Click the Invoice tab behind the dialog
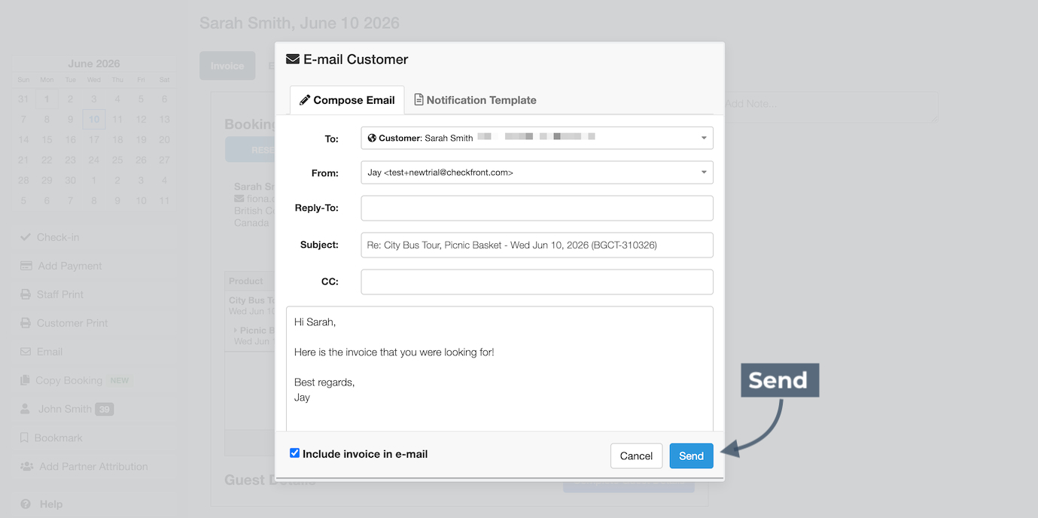Screen dimensions: 1038x518 click(x=227, y=66)
